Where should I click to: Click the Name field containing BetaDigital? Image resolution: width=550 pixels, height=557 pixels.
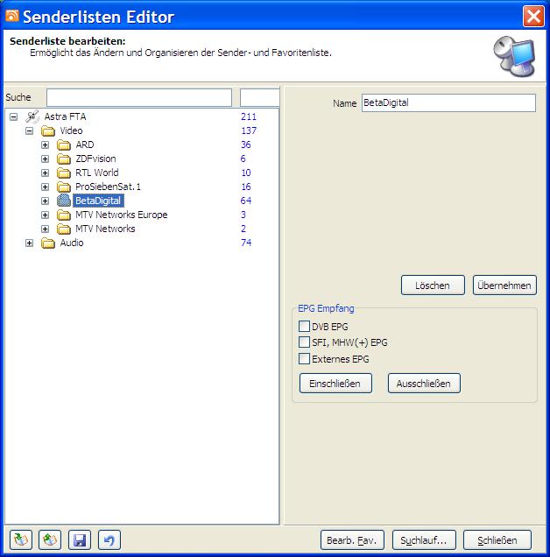[448, 103]
